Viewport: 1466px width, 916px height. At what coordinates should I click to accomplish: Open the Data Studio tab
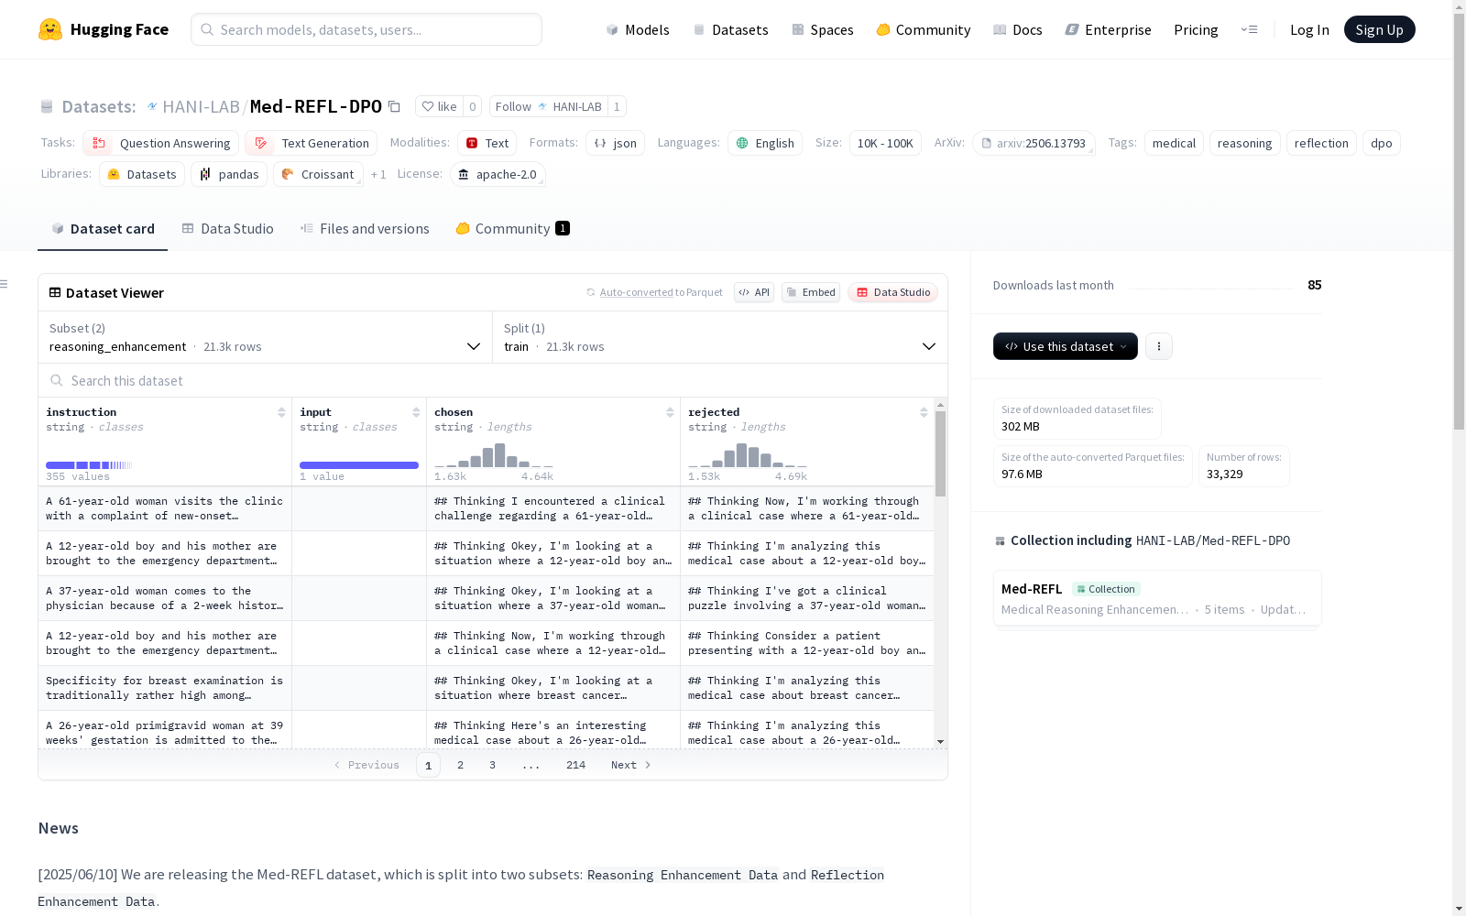227,229
